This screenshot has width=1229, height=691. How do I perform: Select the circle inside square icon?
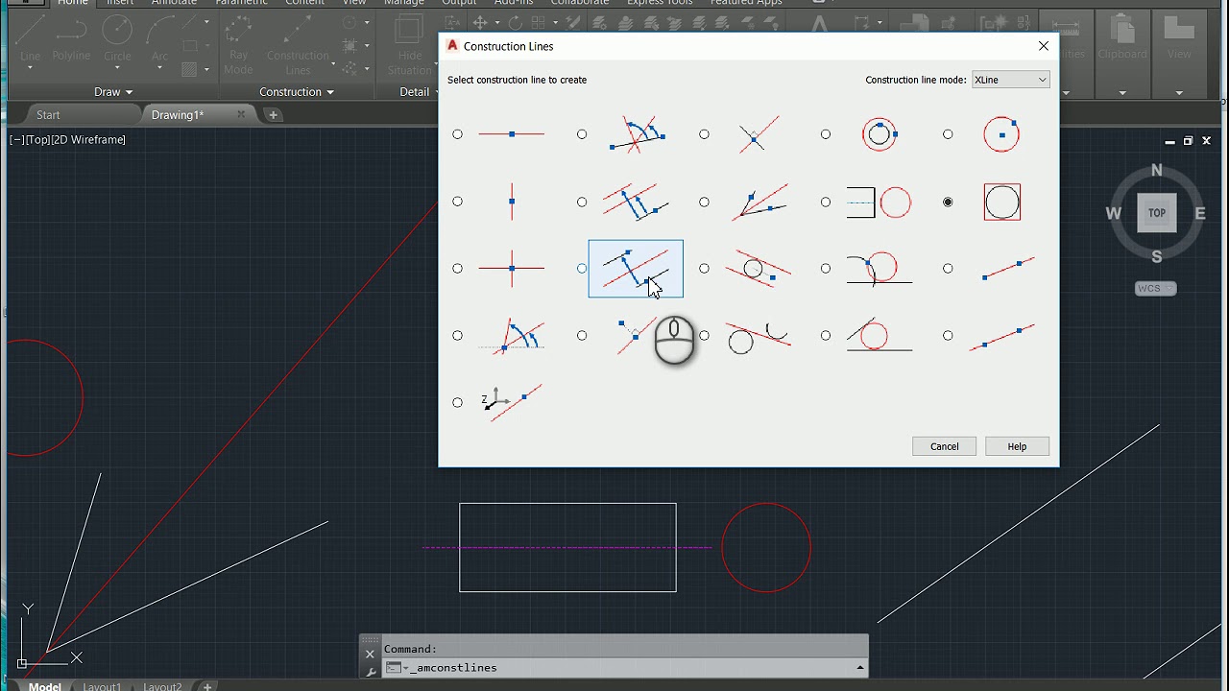click(x=1002, y=202)
